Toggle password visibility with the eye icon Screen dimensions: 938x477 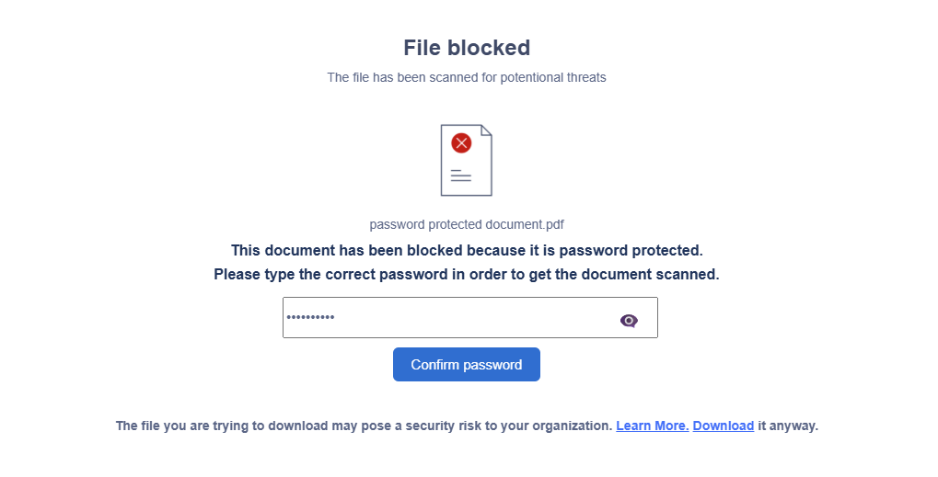click(x=629, y=320)
